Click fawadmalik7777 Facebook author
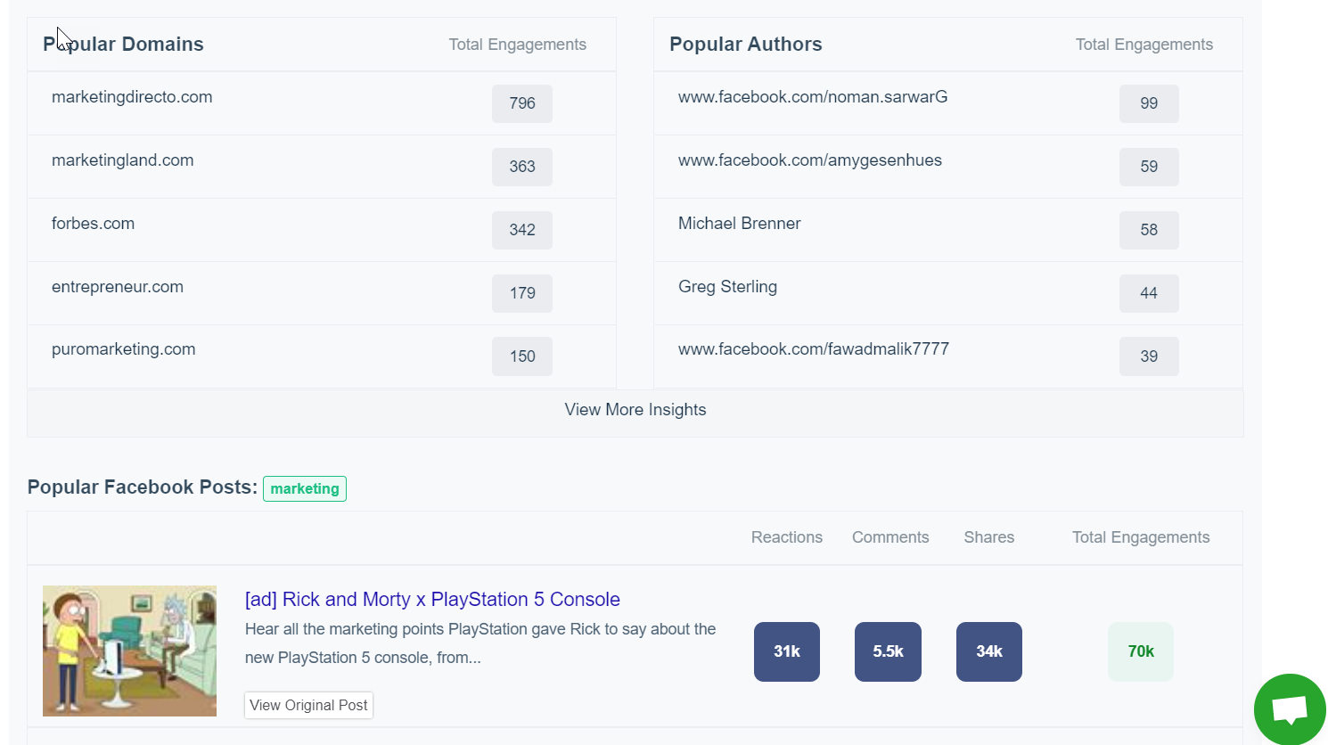Image resolution: width=1328 pixels, height=745 pixels. (814, 349)
